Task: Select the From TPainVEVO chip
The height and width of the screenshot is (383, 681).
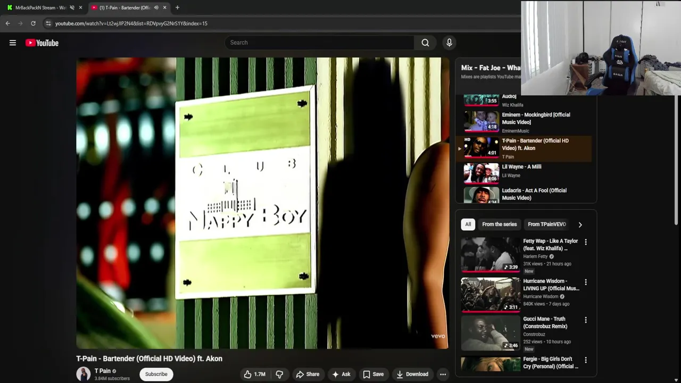Action: point(546,224)
